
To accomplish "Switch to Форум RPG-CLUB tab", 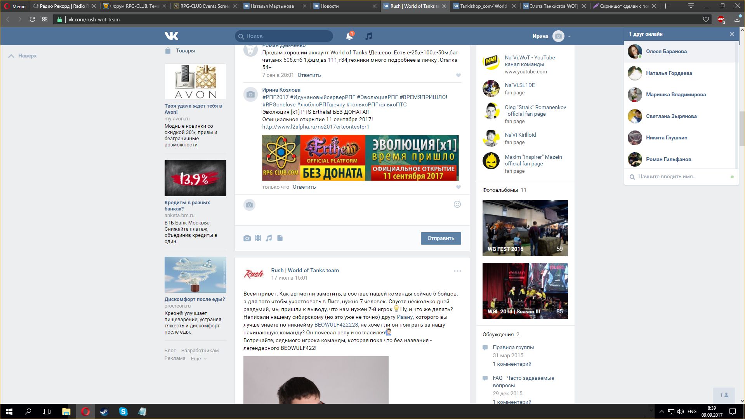I will pos(131,6).
